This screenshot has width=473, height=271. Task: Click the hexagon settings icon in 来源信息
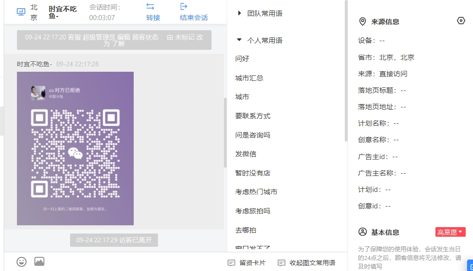[461, 21]
